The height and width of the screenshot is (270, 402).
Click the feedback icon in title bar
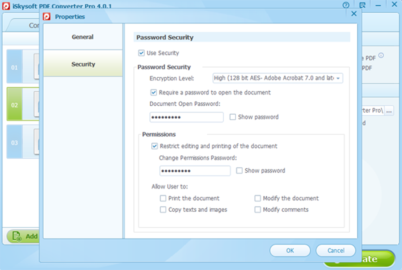[x=362, y=5]
